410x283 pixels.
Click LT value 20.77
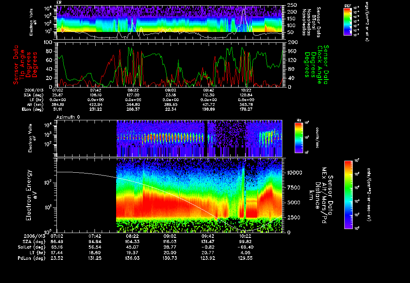pos(208,253)
